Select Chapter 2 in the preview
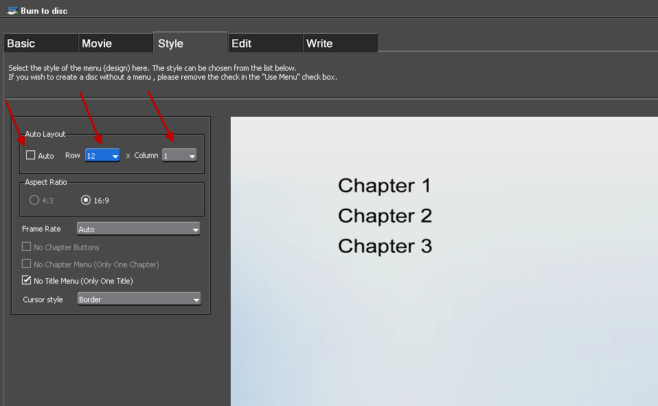Image resolution: width=658 pixels, height=406 pixels. pyautogui.click(x=385, y=216)
